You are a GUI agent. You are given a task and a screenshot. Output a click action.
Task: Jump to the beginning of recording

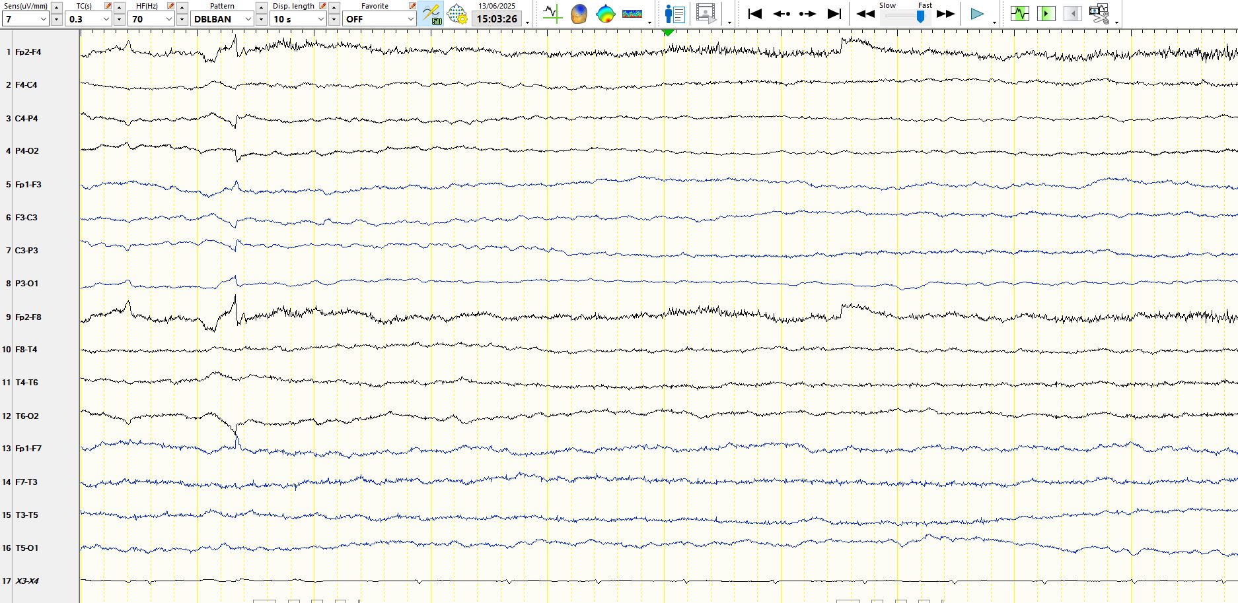tap(754, 14)
